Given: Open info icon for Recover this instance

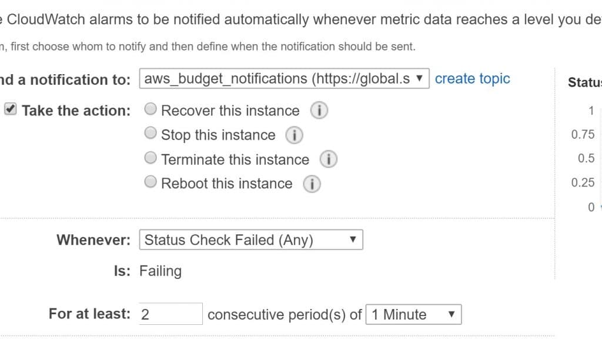Looking at the screenshot, I should click(319, 111).
